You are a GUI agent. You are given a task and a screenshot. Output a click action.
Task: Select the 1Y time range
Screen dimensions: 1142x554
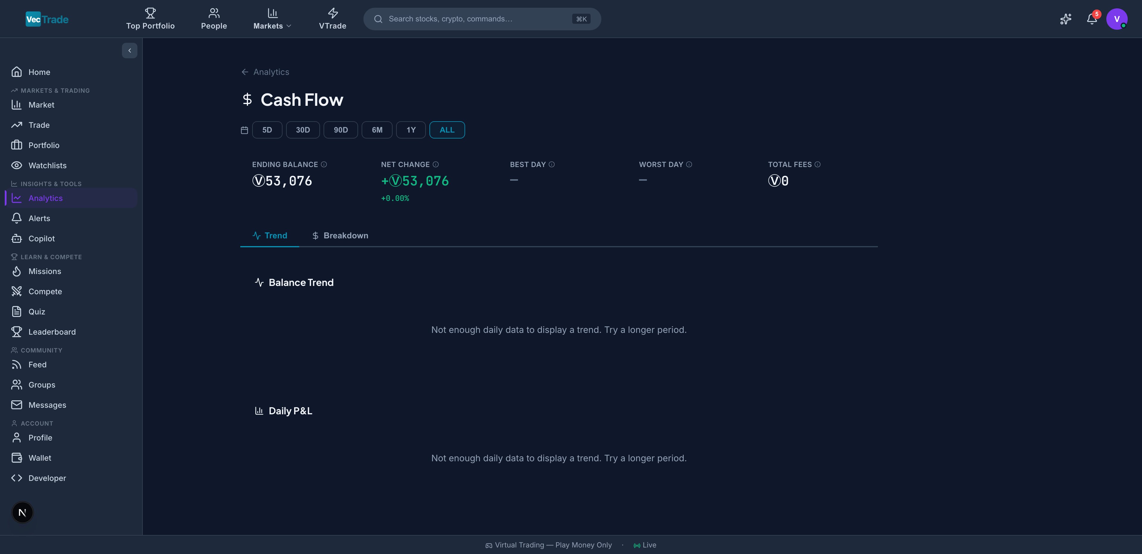[411, 130]
